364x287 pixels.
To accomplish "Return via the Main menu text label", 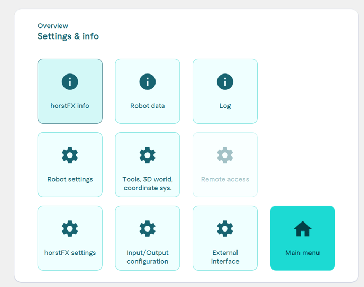I will (302, 253).
